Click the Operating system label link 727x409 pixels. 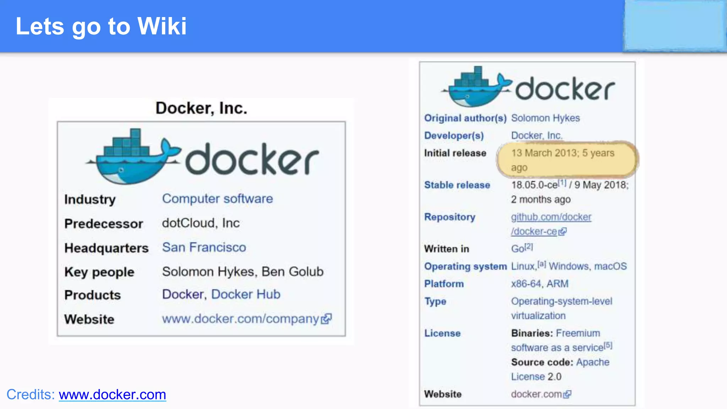click(x=465, y=266)
